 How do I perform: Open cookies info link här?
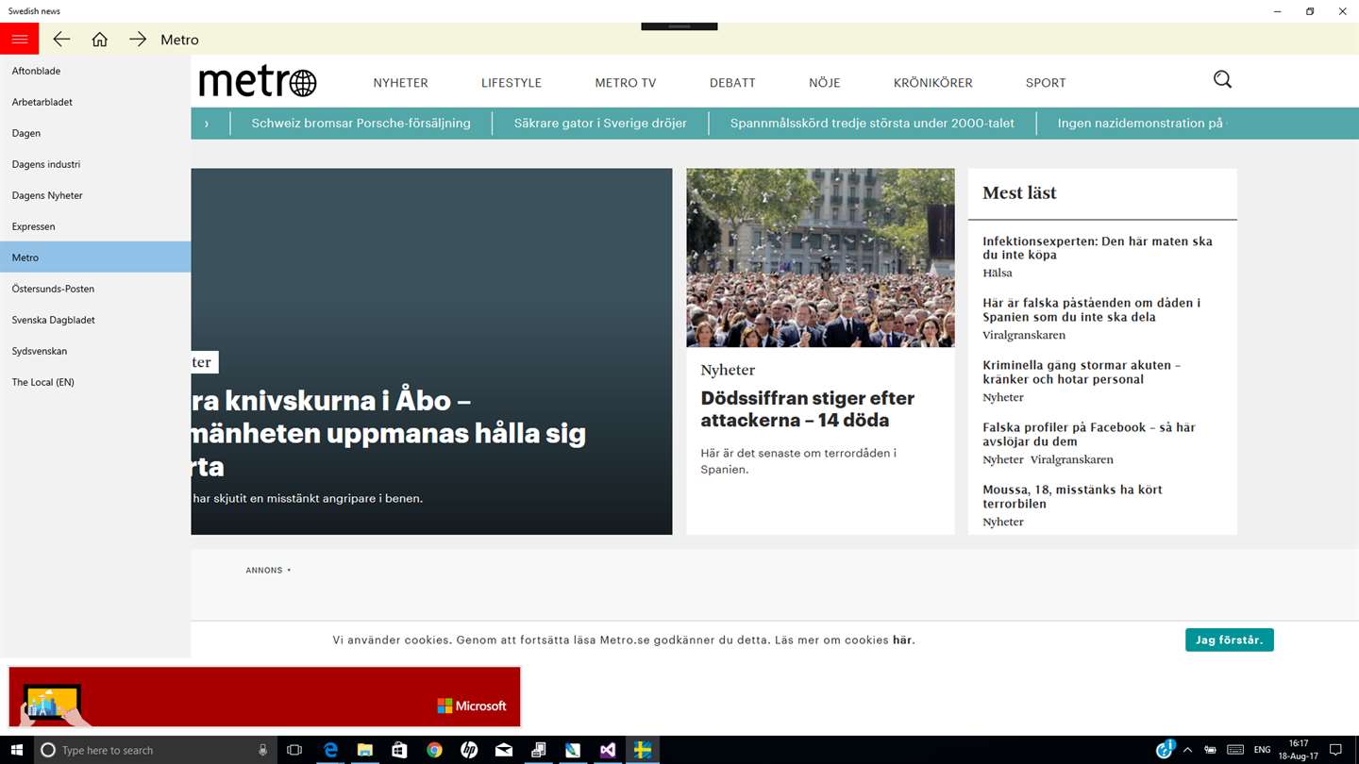pyautogui.click(x=903, y=639)
